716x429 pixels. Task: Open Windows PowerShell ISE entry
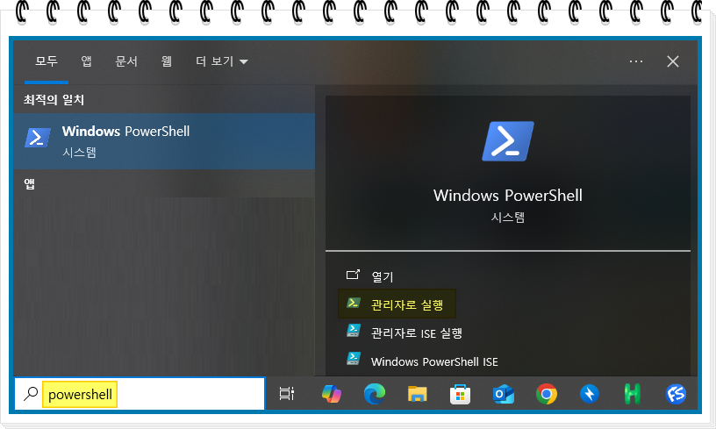click(434, 361)
